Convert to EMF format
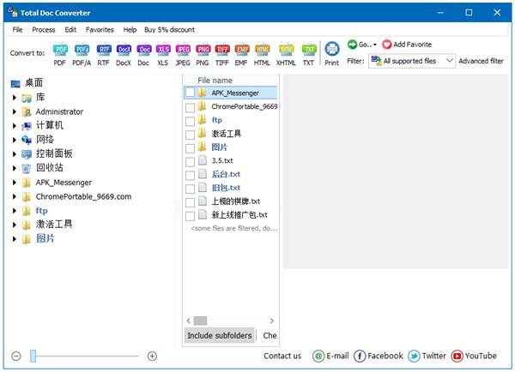 click(241, 55)
